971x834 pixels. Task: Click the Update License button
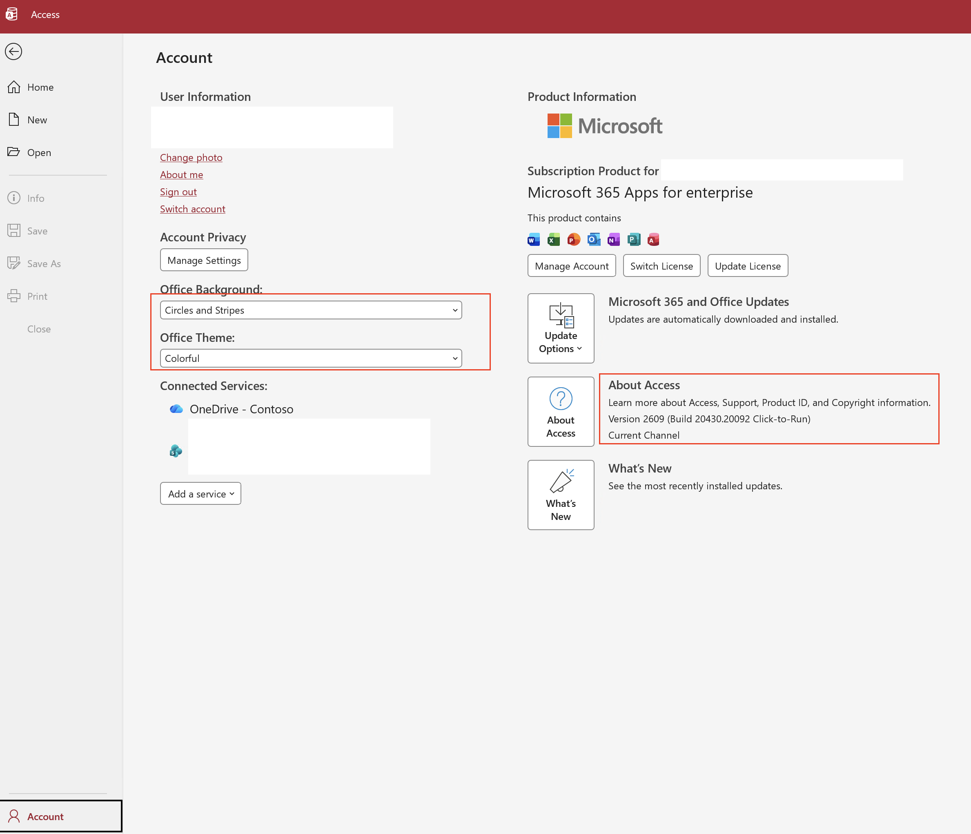748,266
